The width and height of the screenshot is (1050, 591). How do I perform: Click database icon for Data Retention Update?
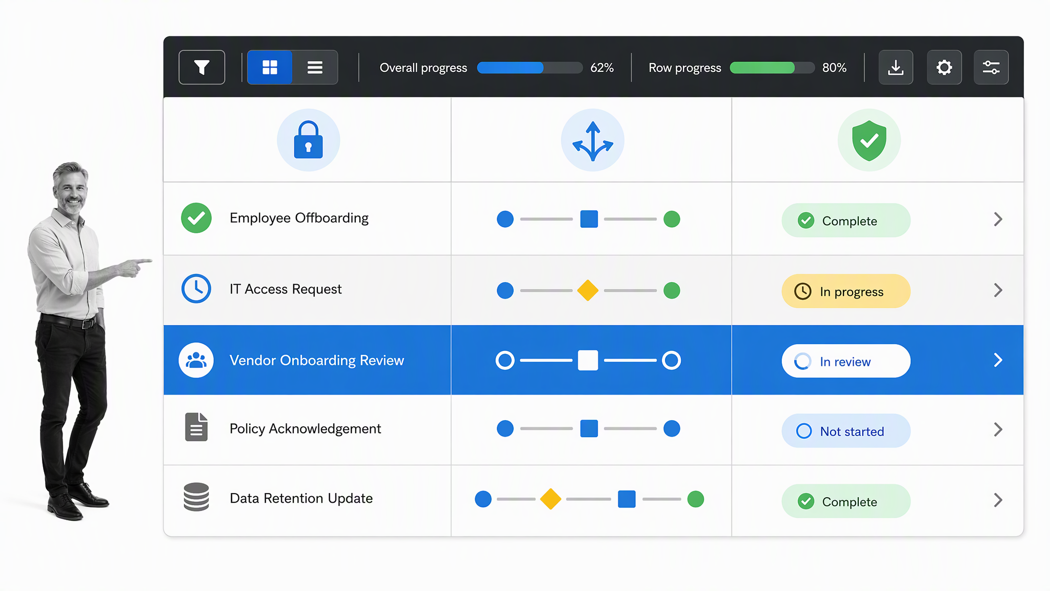coord(196,497)
